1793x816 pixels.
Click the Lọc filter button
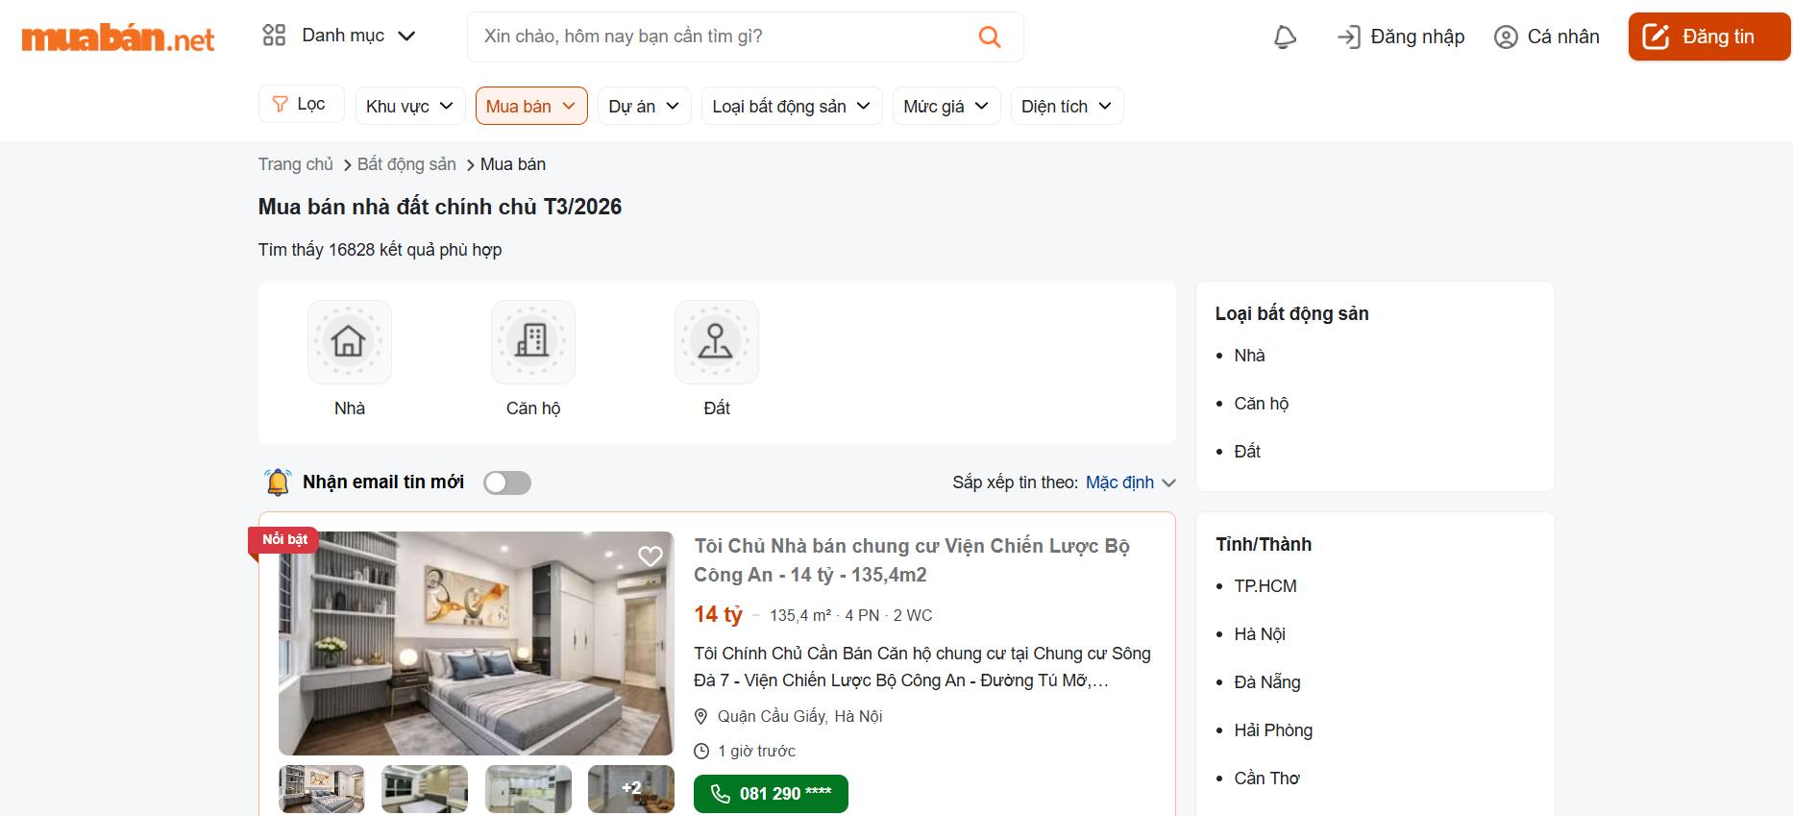pos(301,104)
